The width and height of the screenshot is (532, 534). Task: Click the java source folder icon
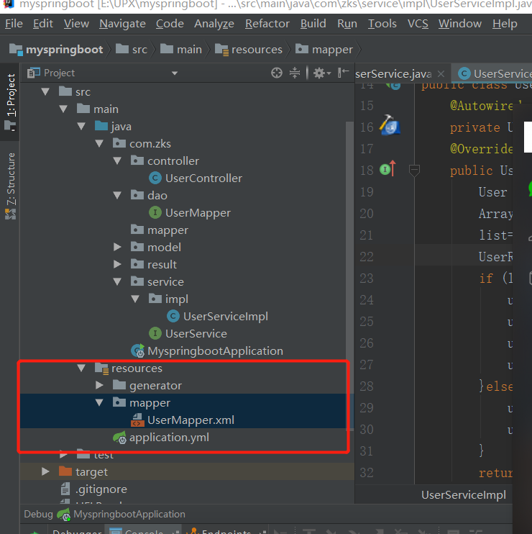coord(101,126)
